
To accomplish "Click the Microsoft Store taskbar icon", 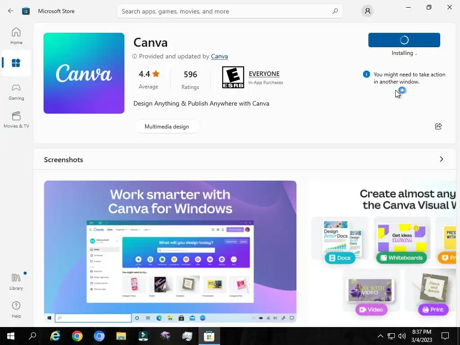I will click(x=209, y=336).
